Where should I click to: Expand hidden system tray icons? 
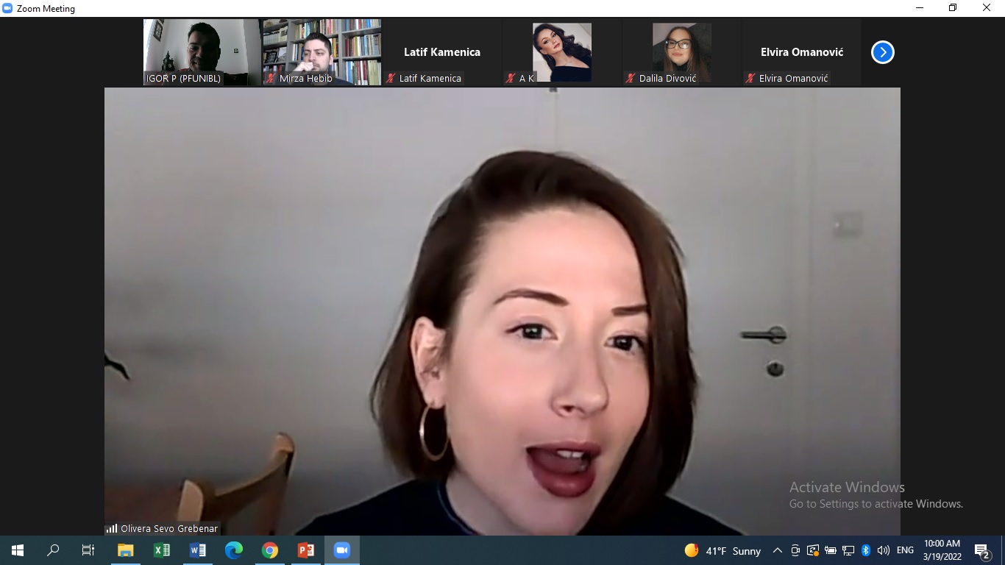pyautogui.click(x=777, y=550)
